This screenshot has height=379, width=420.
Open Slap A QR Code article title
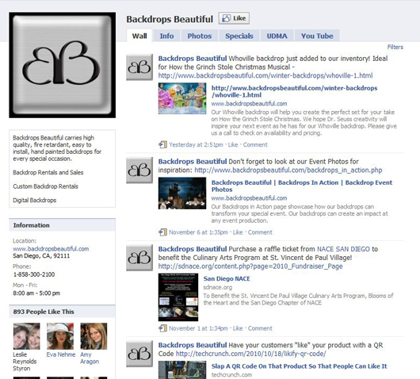pos(300,366)
